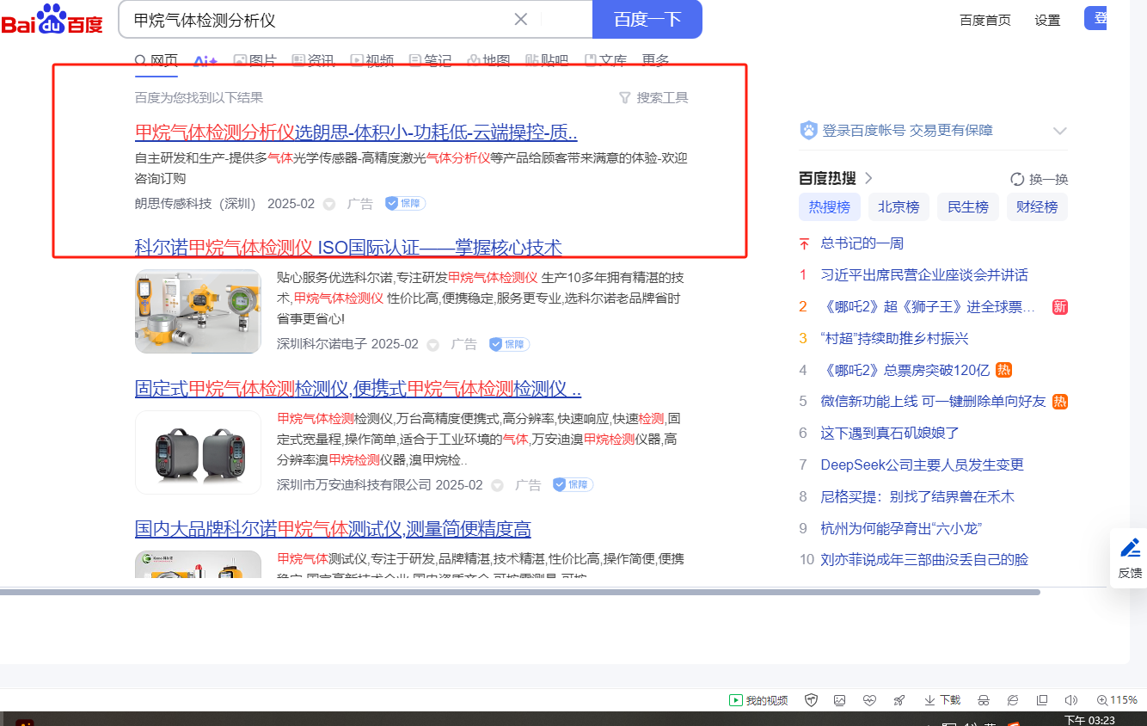Expand the login prompt chevron on the right panel
This screenshot has width=1147, height=726.
pyautogui.click(x=1059, y=132)
